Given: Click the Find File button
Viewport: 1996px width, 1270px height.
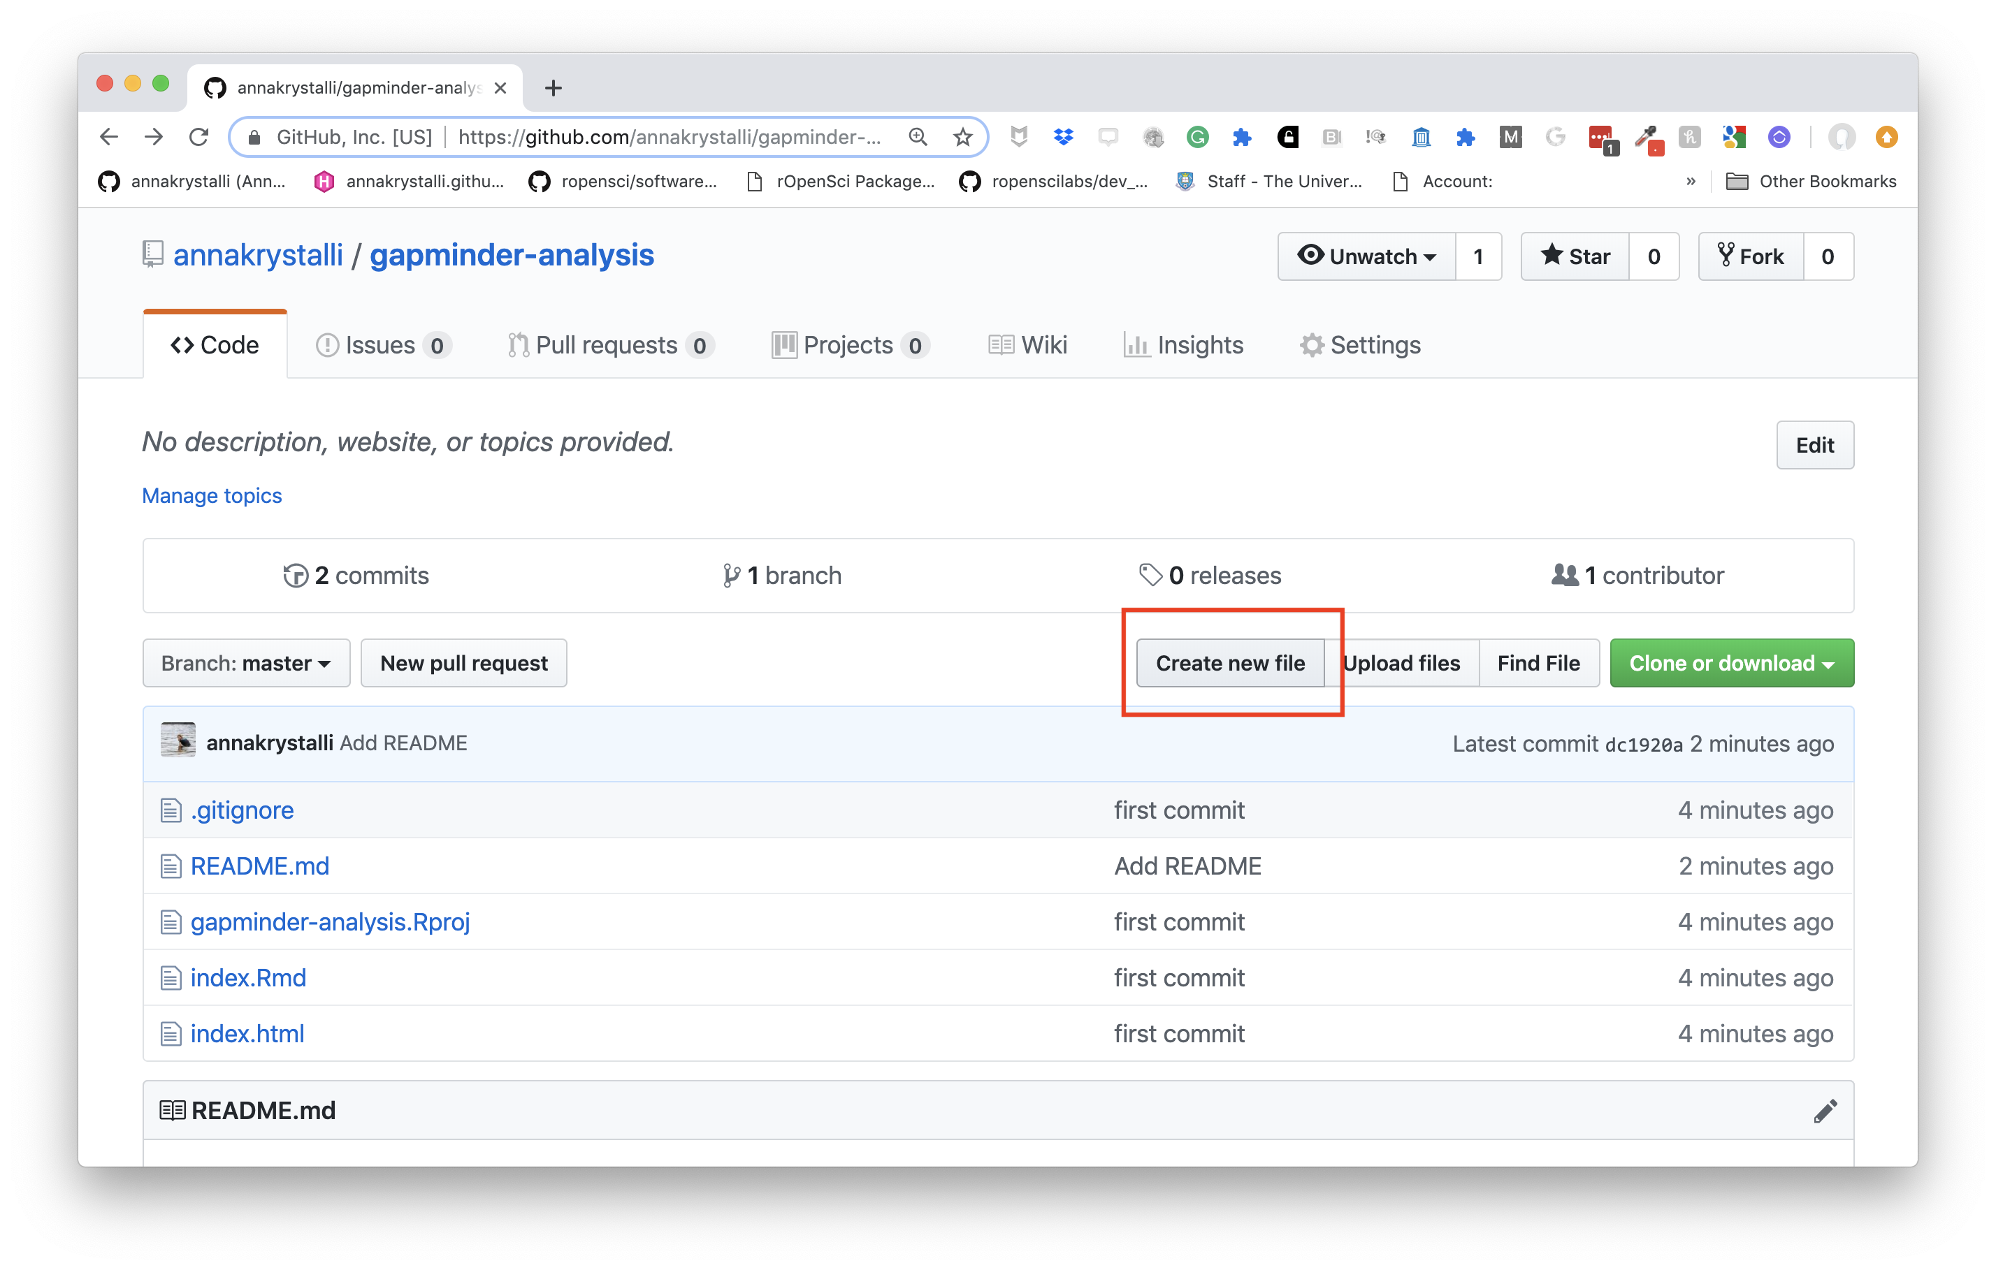Looking at the screenshot, I should 1538,663.
